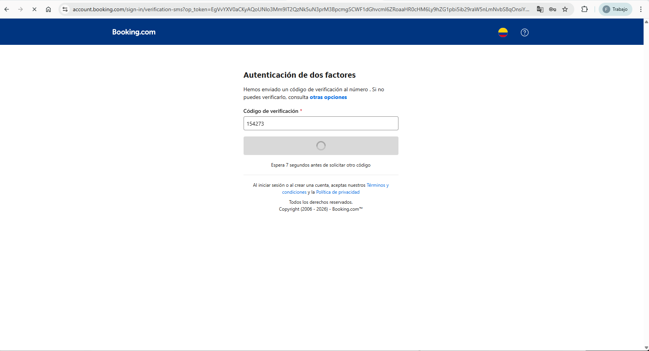This screenshot has width=649, height=351.
Task: Focus the Código de verificación field
Action: [321, 123]
